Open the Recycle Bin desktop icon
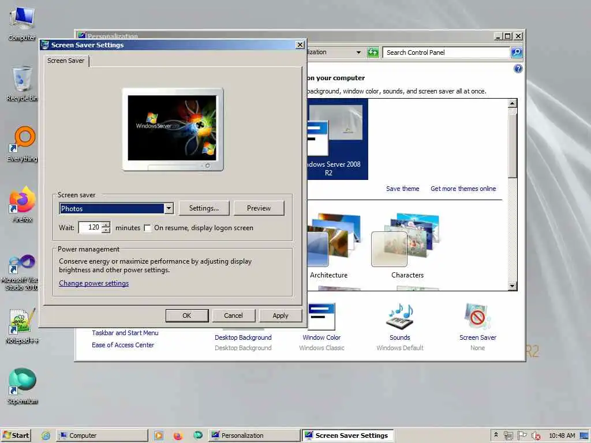Image resolution: width=591 pixels, height=443 pixels. pyautogui.click(x=22, y=83)
